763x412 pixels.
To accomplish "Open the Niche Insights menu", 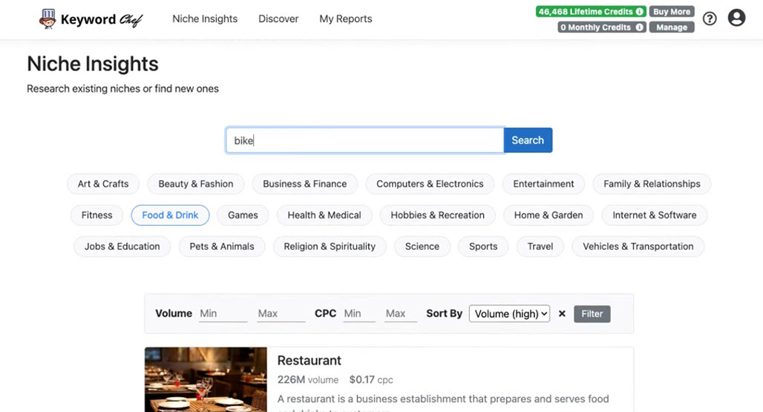I will coord(205,19).
